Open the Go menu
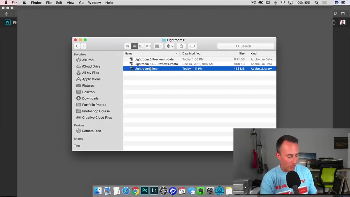This screenshot has width=350, height=197. 81,3
